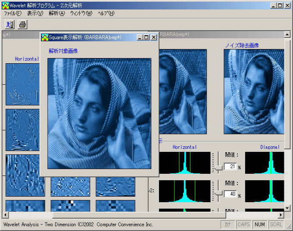Open the ヘルプ(H) menu
Screen dimensions: 293x231
pos(106,13)
